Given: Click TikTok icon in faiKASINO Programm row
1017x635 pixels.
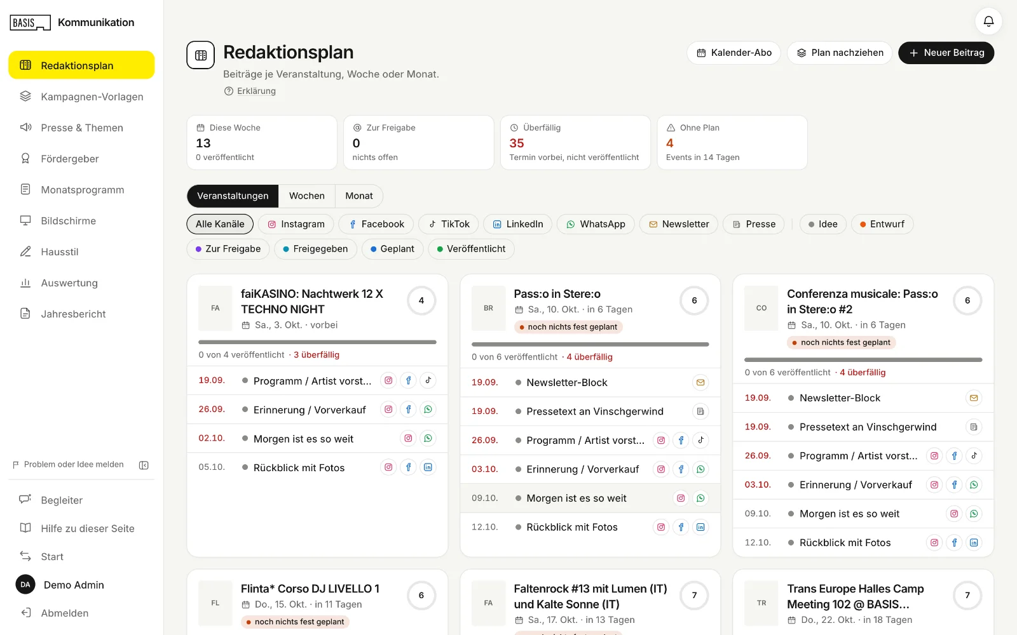Looking at the screenshot, I should click(x=428, y=380).
